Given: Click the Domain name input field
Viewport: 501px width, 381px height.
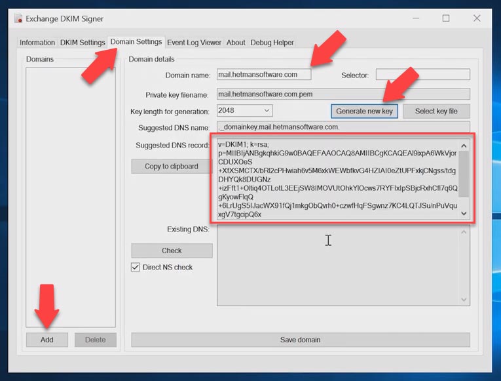Looking at the screenshot, I should point(264,75).
